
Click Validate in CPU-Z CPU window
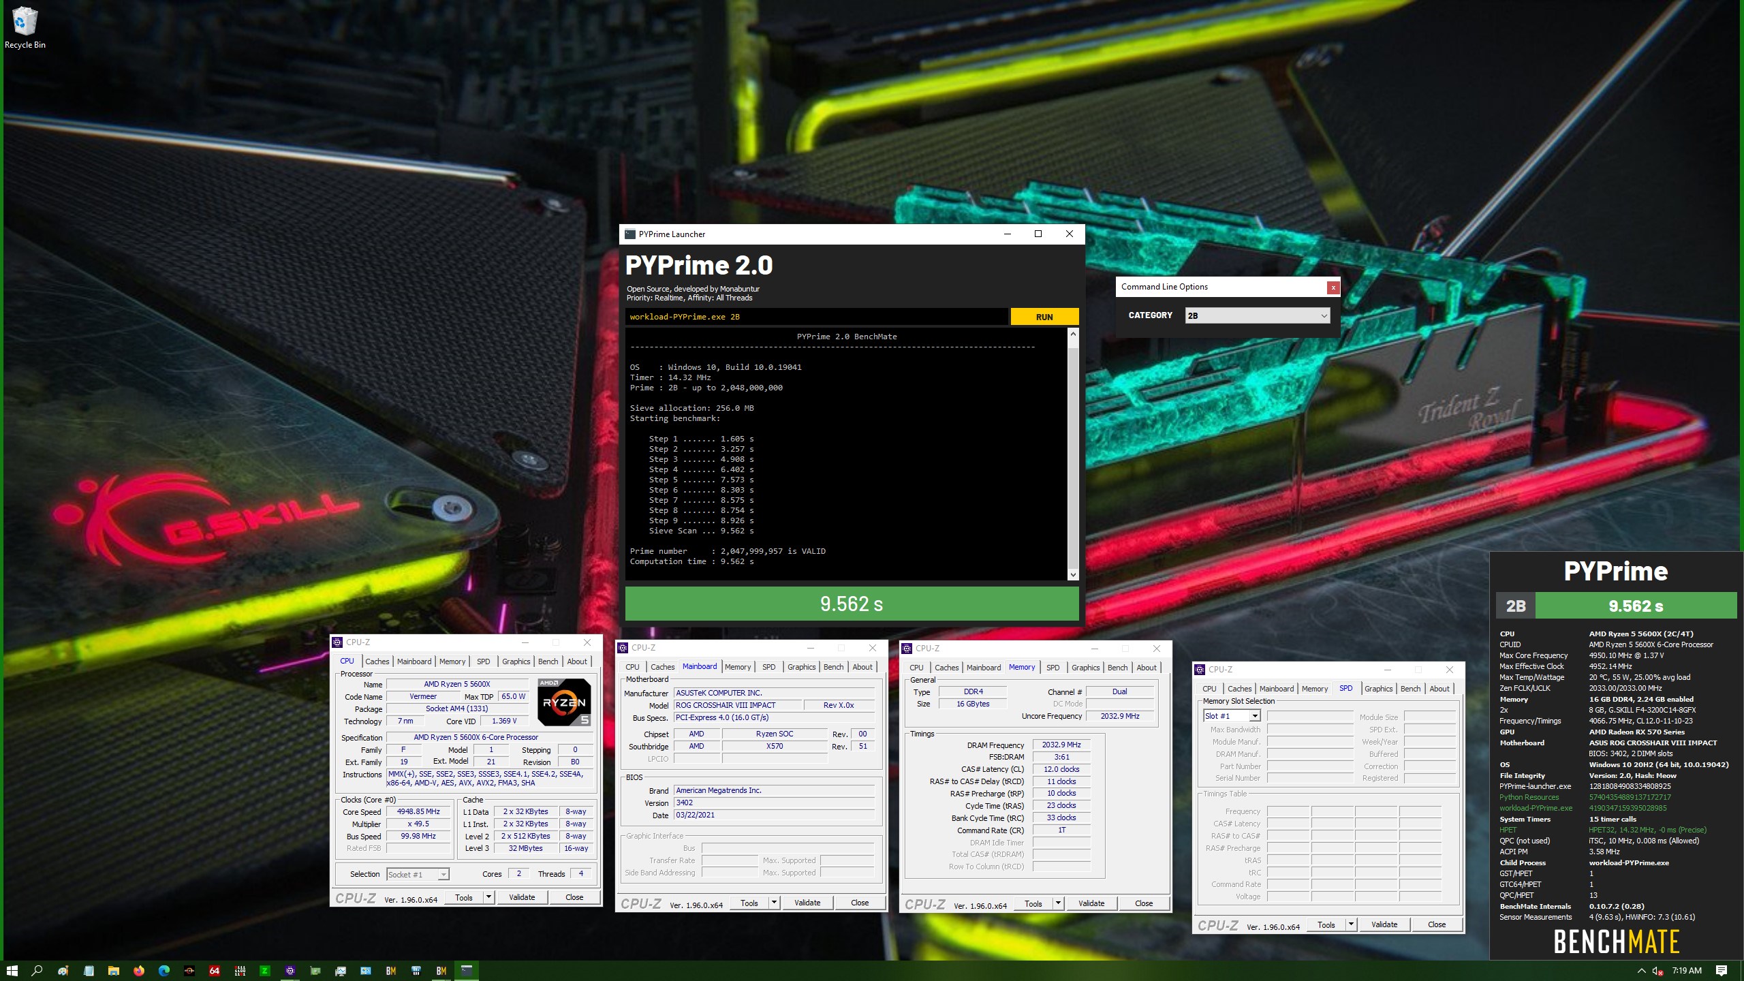click(522, 897)
